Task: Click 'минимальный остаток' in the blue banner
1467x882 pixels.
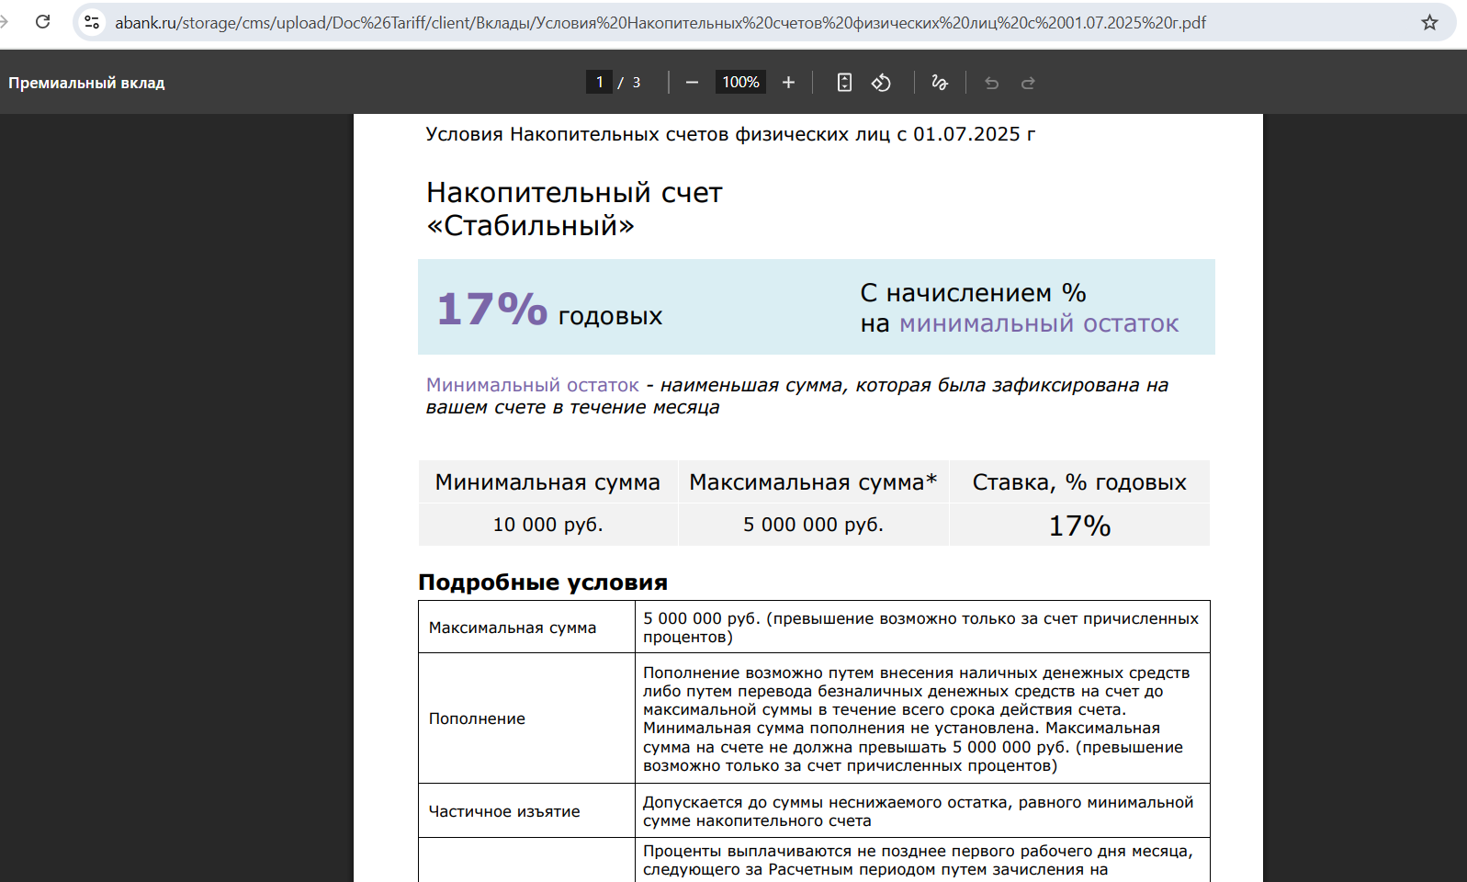Action: (x=1039, y=323)
